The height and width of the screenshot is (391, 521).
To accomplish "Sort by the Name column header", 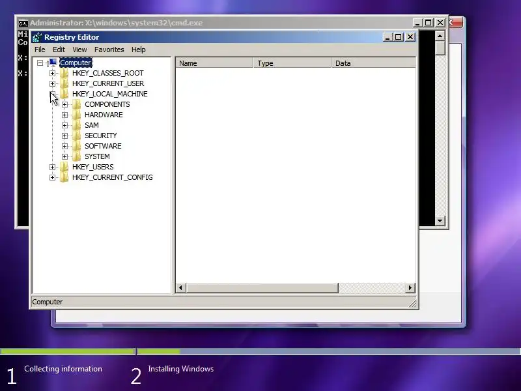I will pos(214,63).
